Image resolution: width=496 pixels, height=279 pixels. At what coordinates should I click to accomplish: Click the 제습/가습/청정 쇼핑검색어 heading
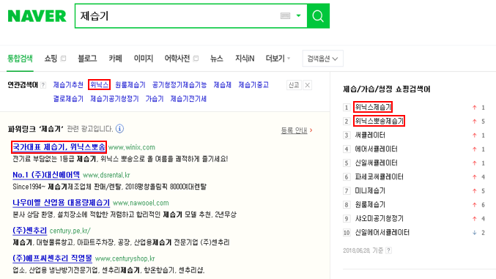click(x=387, y=89)
